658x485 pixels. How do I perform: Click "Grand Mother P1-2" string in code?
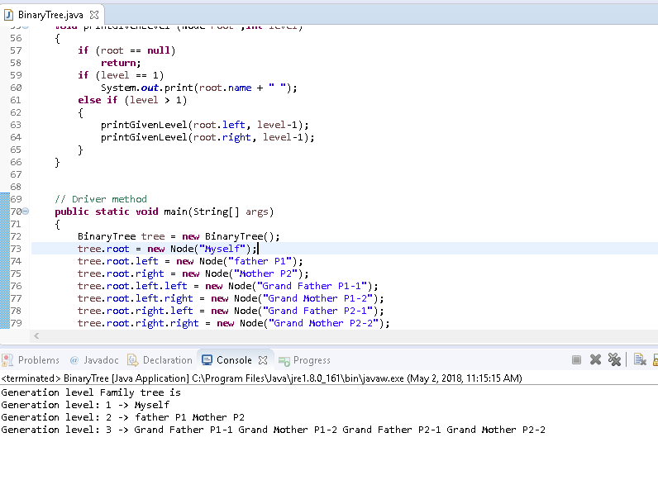tap(317, 298)
